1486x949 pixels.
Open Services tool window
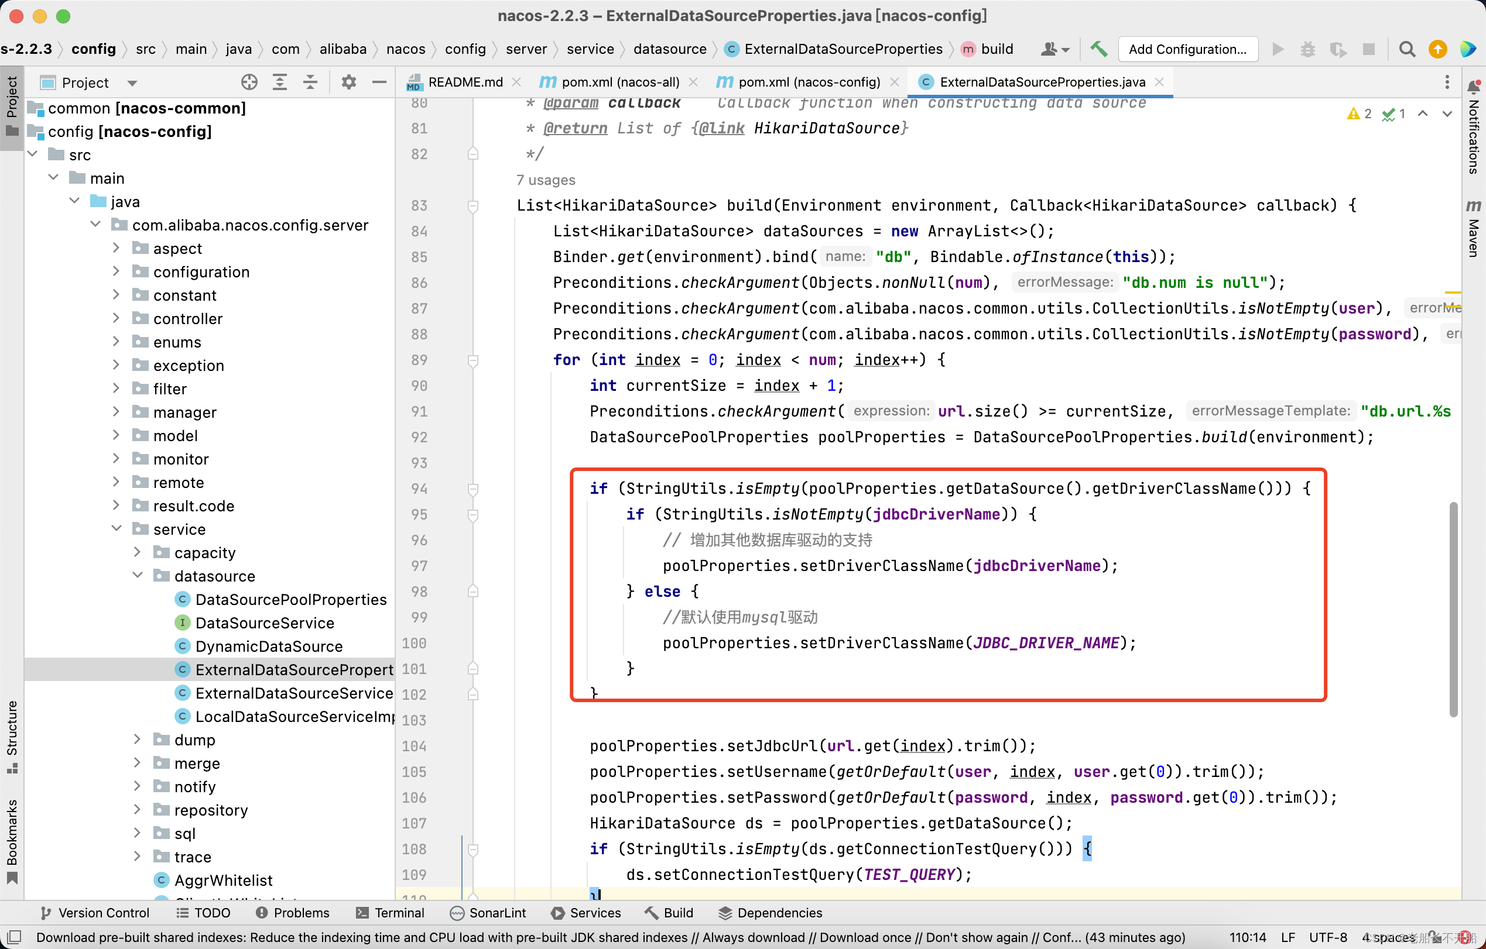point(586,913)
